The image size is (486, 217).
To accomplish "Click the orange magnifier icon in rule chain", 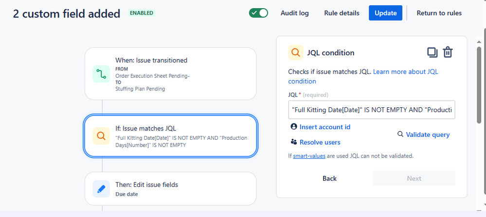I will coord(101,136).
